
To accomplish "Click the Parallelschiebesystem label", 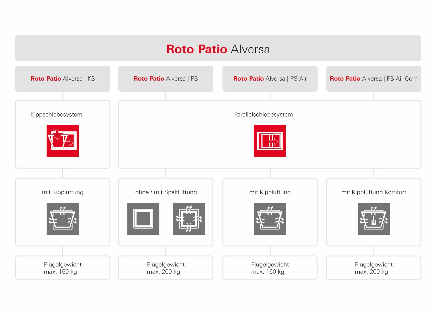I will [263, 114].
